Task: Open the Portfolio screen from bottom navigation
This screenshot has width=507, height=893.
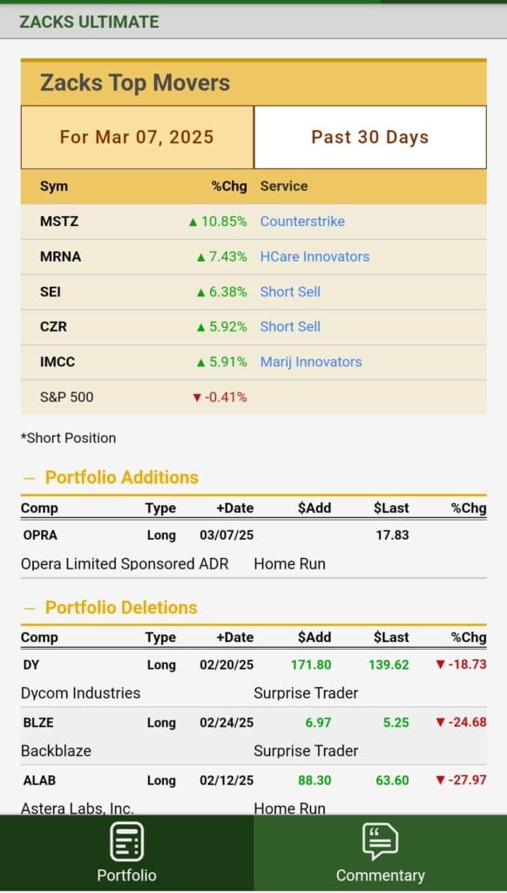Action: point(126,852)
